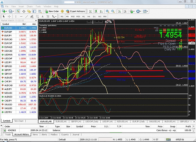The height and width of the screenshot is (142, 196).
Task: Open the File menu
Action: point(7,6)
